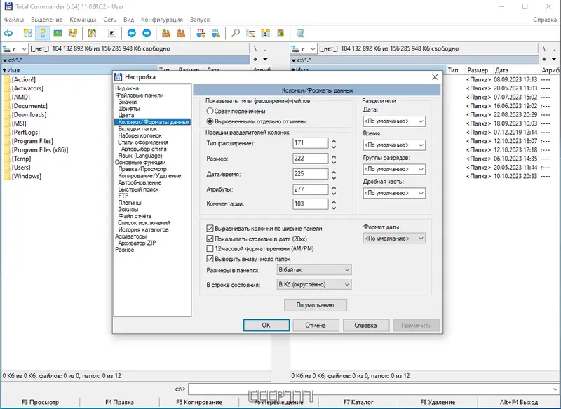The image size is (561, 409).
Task: Click the folder icon of [Action!]
Action: 7,79
